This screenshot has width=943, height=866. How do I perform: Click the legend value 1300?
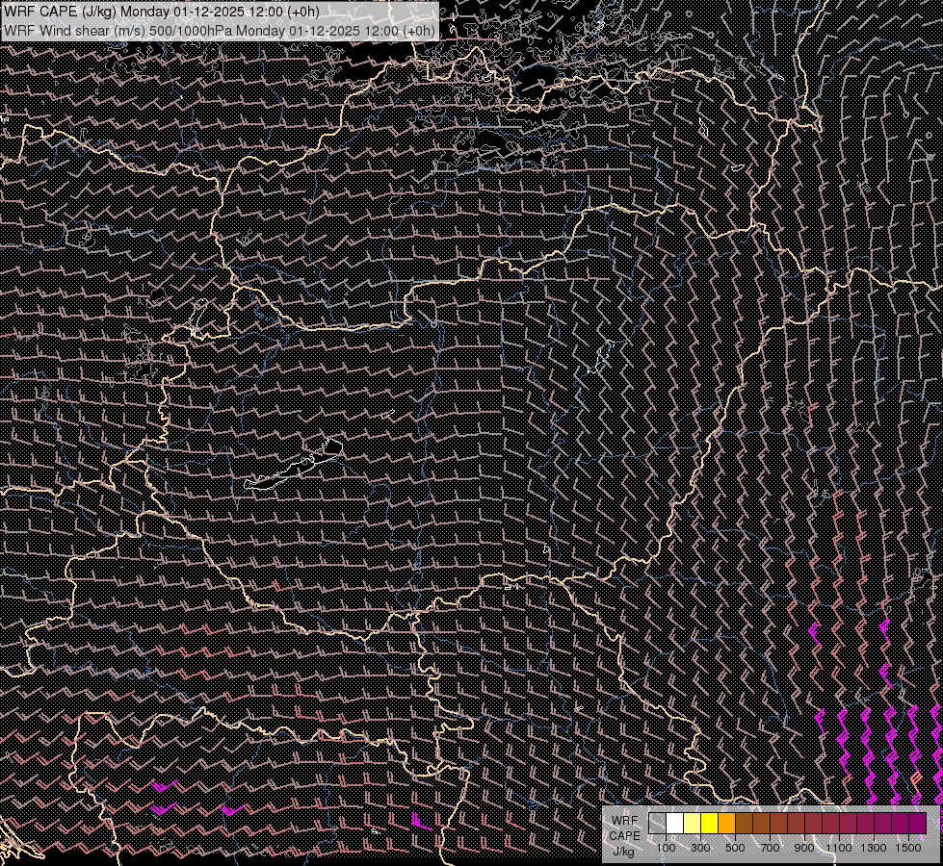point(874,848)
